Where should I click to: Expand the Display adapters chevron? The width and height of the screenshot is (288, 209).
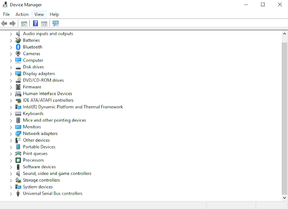pyautogui.click(x=11, y=74)
